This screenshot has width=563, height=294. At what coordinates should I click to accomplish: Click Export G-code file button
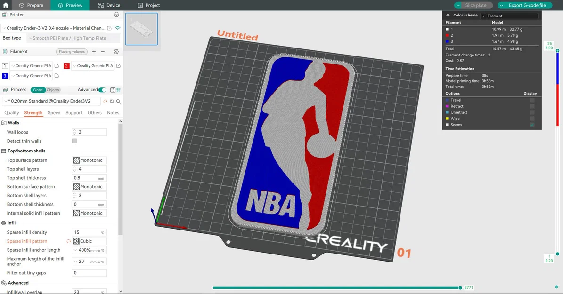coord(527,5)
